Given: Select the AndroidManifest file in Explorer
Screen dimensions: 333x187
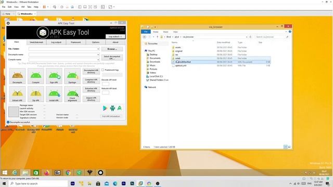Looking at the screenshot, I should pos(221,62).
